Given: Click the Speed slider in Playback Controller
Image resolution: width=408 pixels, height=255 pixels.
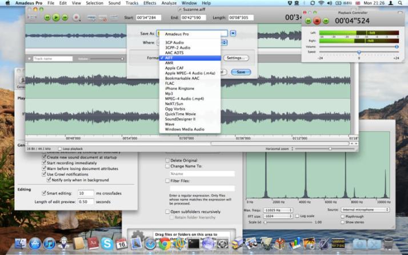Looking at the screenshot, I should coord(358,53).
